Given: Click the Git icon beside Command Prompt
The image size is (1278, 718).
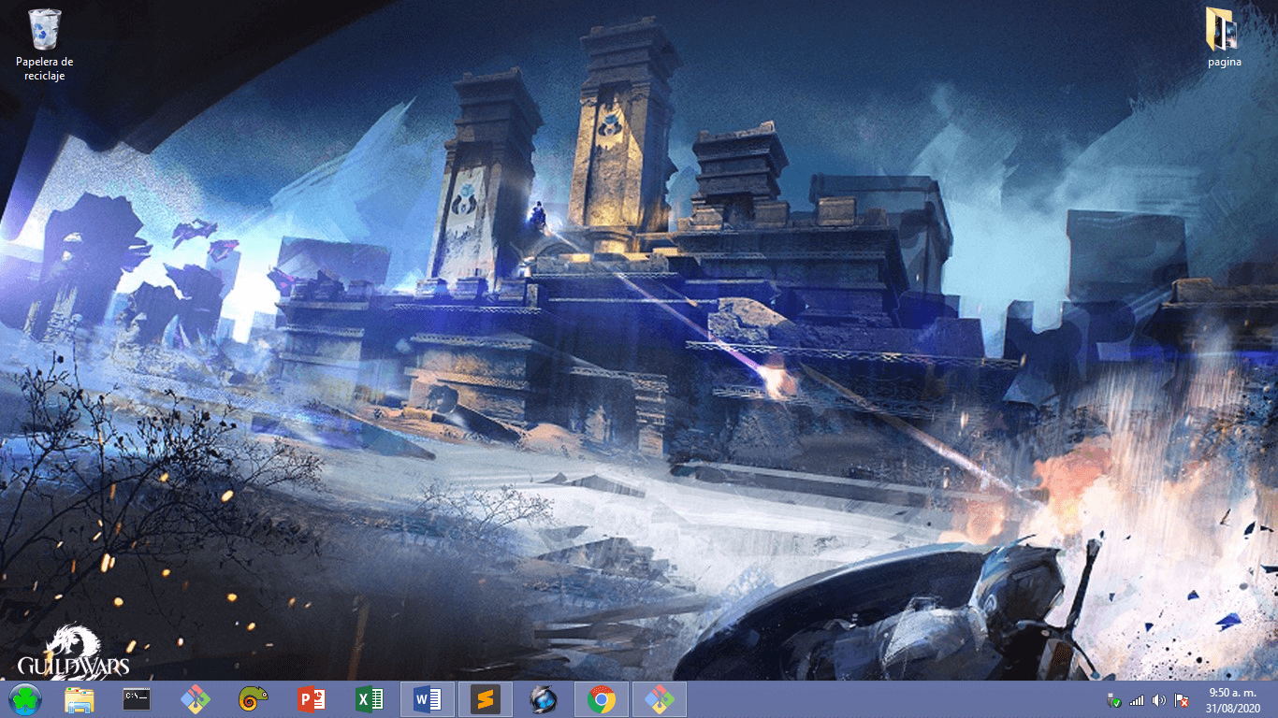Looking at the screenshot, I should (x=195, y=699).
